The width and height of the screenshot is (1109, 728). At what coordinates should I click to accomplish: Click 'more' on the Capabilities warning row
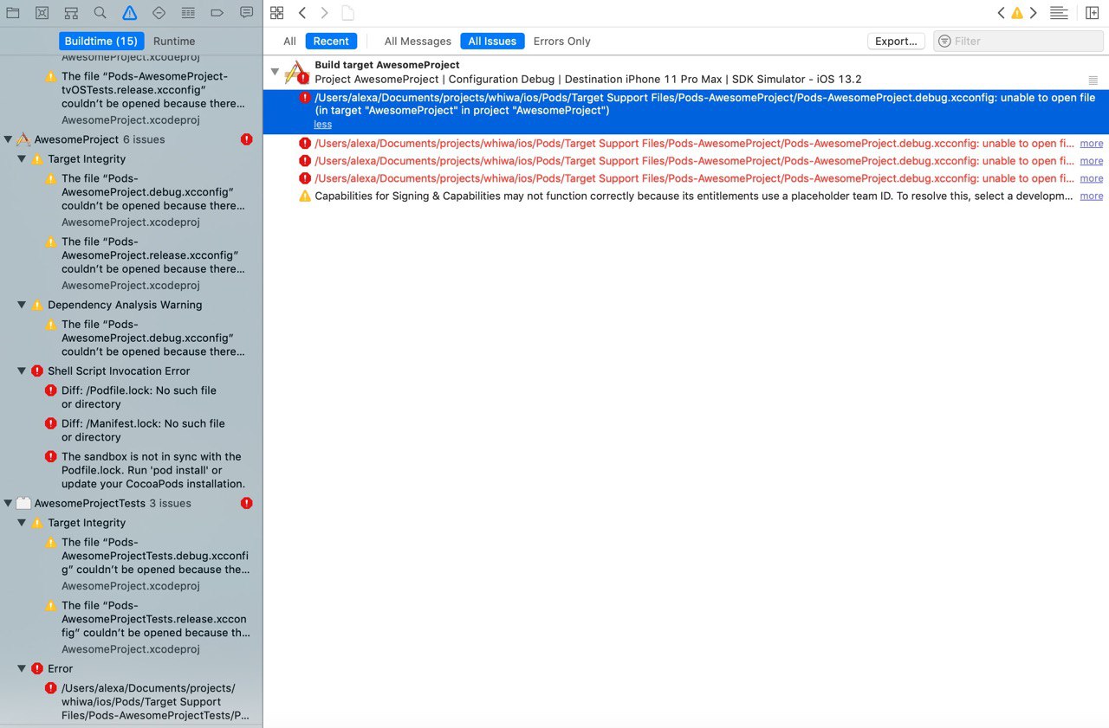(x=1092, y=196)
